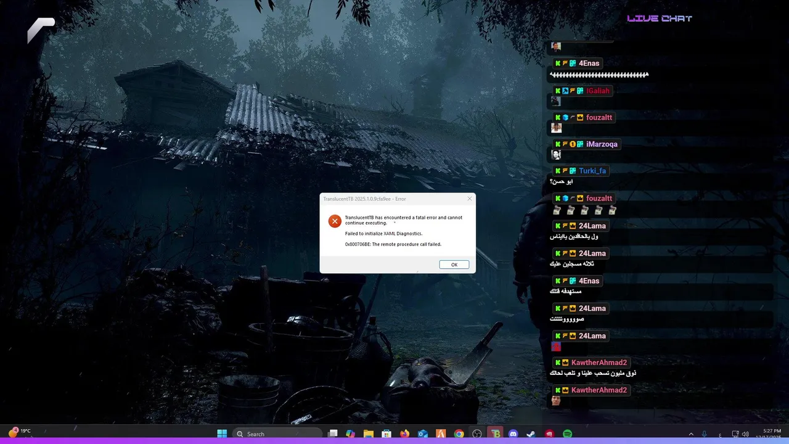This screenshot has width=789, height=444.
Task: Open the network status tray icon
Action: [735, 434]
